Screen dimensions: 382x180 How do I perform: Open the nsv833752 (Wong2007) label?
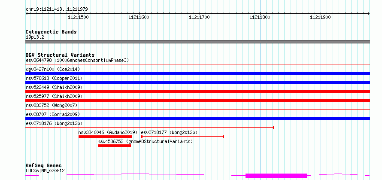click(52, 105)
